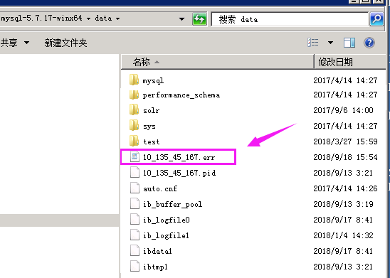Expand address bar history dropdown

(181, 19)
